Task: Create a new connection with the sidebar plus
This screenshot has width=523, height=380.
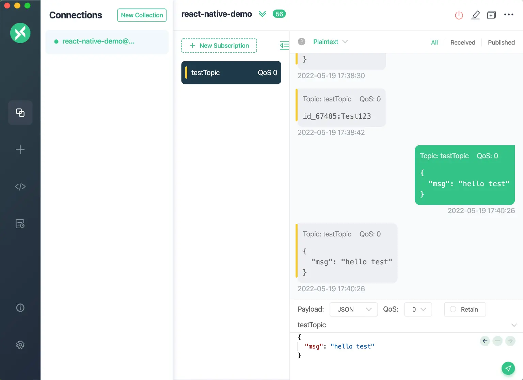Action: pos(20,149)
